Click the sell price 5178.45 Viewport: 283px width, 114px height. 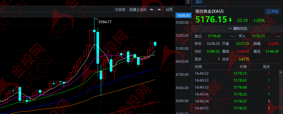coord(214,36)
